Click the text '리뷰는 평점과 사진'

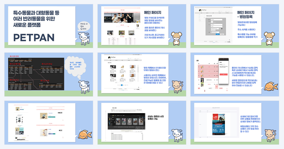pyautogui.click(x=156, y=117)
